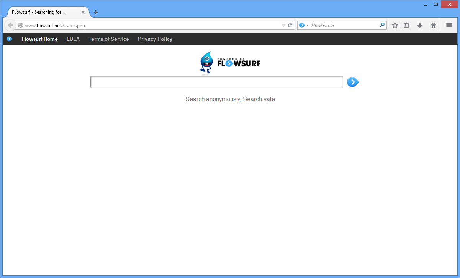Go back with the browser back arrow
The height and width of the screenshot is (278, 460).
pos(10,25)
